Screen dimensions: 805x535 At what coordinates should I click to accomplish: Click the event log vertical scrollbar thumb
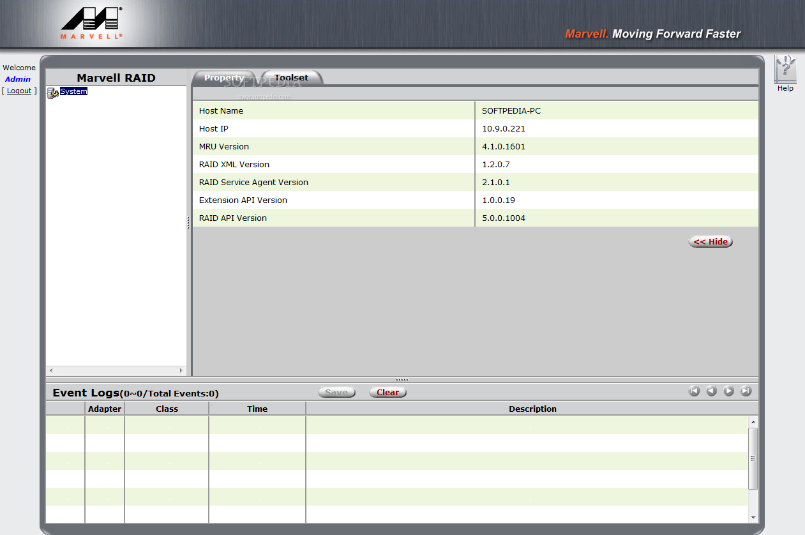(x=753, y=458)
